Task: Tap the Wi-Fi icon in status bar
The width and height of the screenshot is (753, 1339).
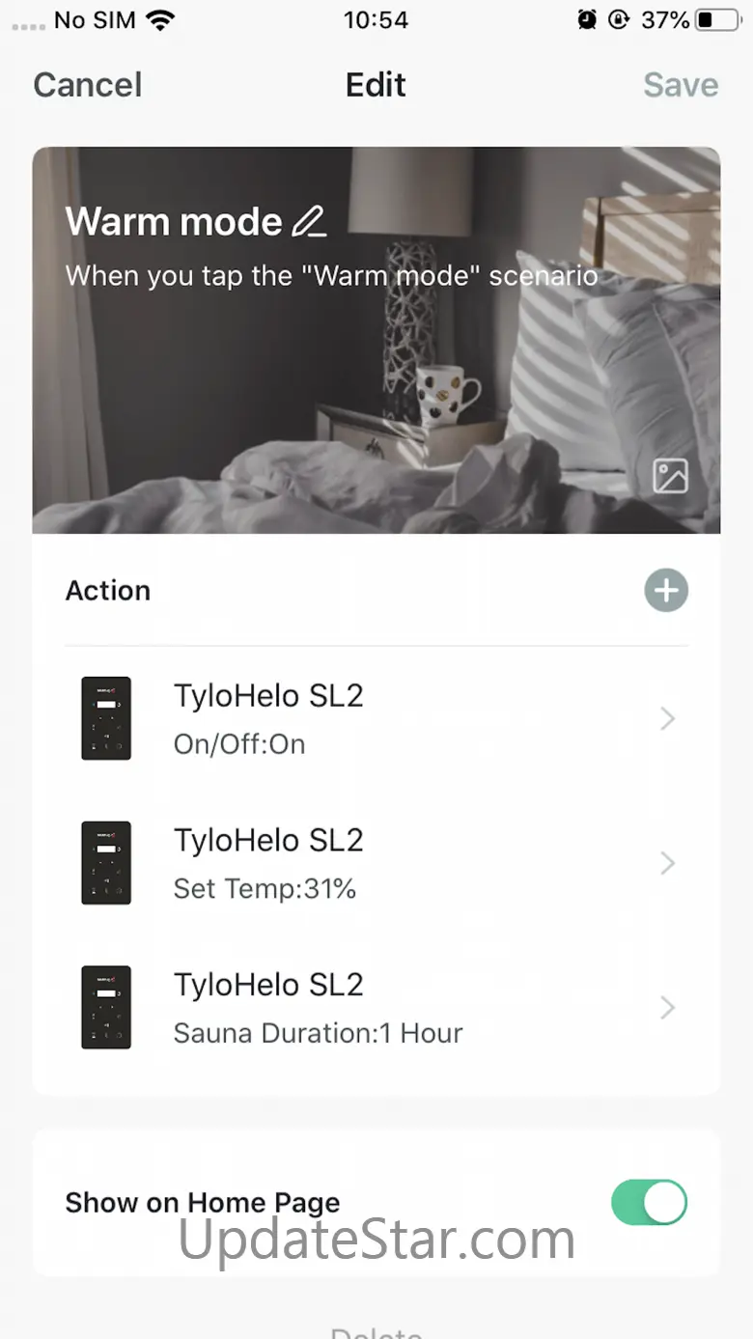Action: coord(160,19)
